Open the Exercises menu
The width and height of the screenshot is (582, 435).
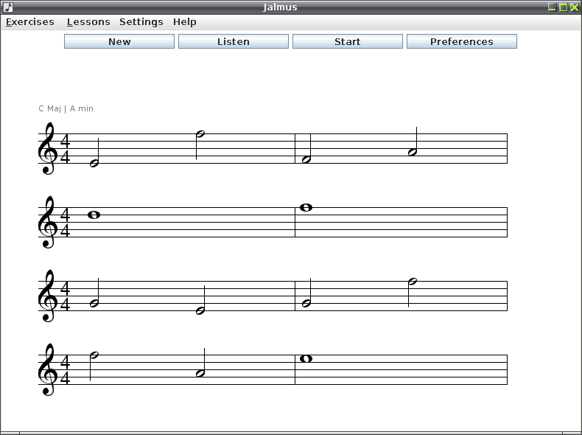click(x=30, y=22)
